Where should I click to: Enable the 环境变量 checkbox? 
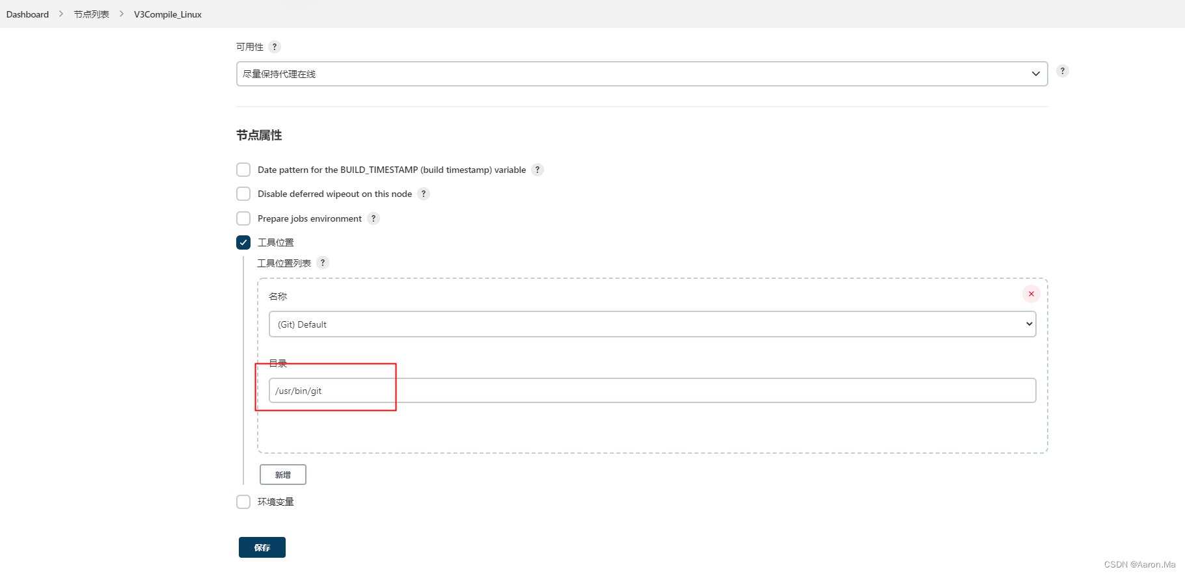(x=243, y=502)
